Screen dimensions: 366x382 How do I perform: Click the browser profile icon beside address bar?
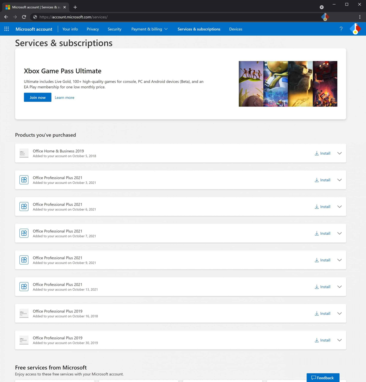point(325,17)
